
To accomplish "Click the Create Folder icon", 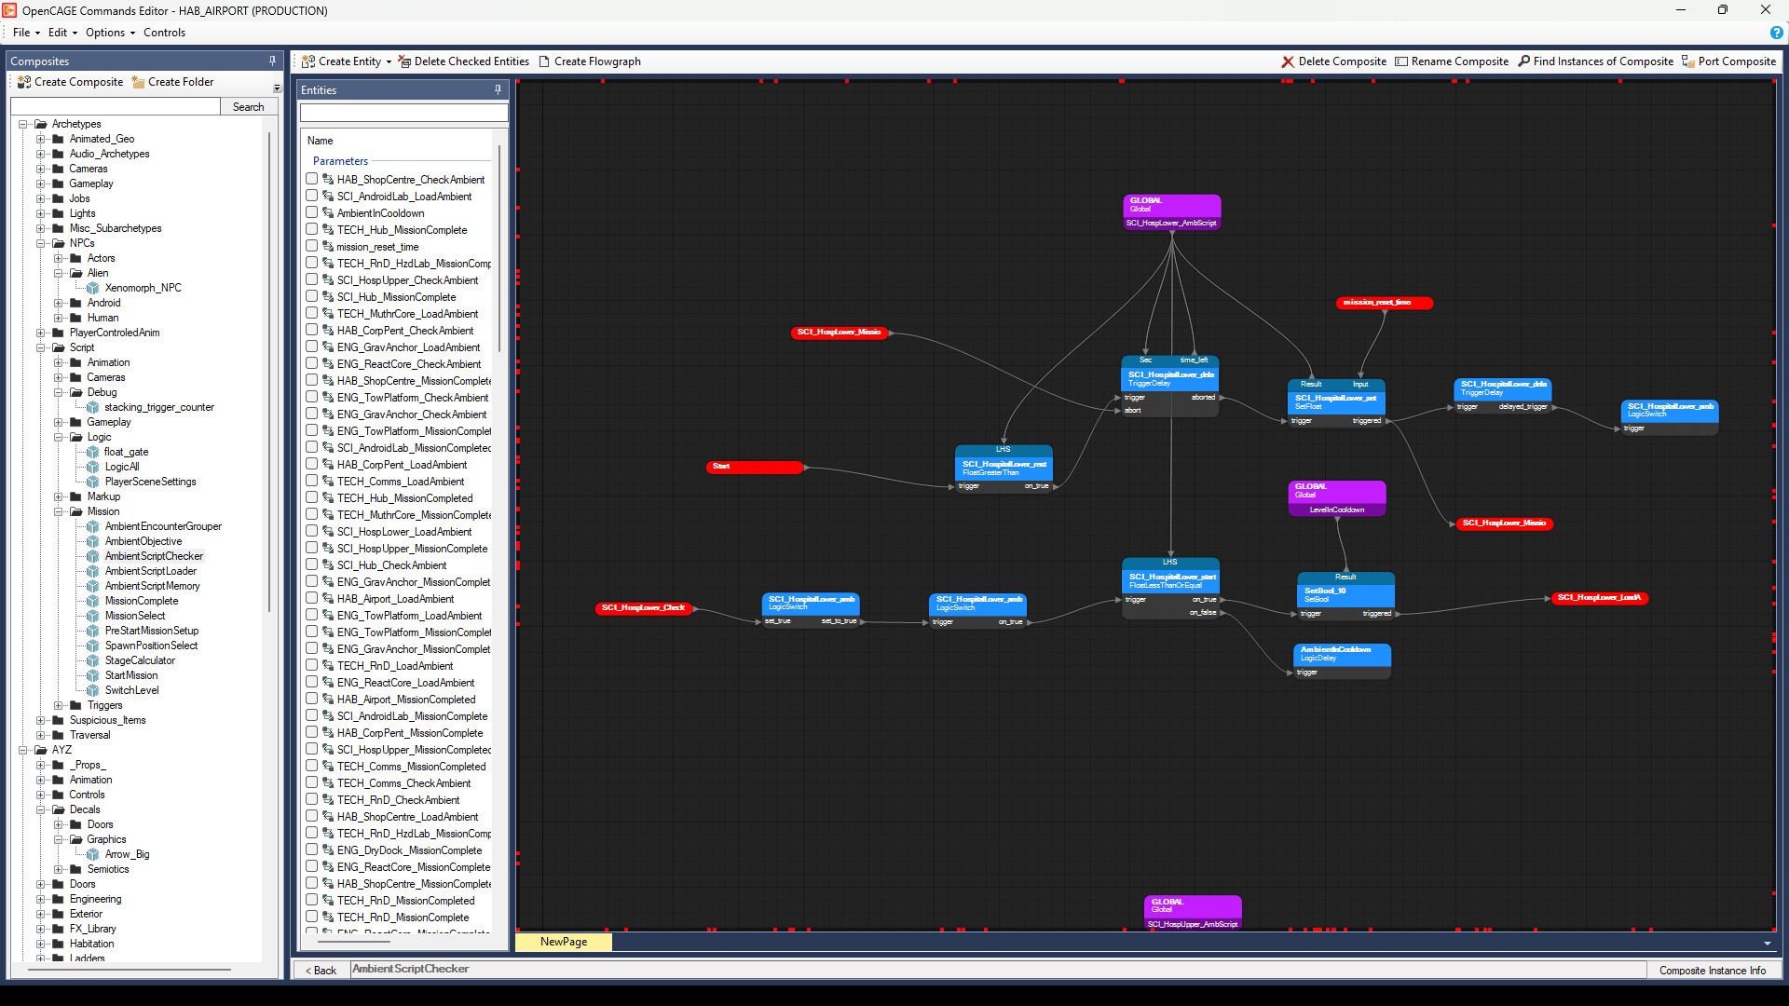I will coord(138,82).
